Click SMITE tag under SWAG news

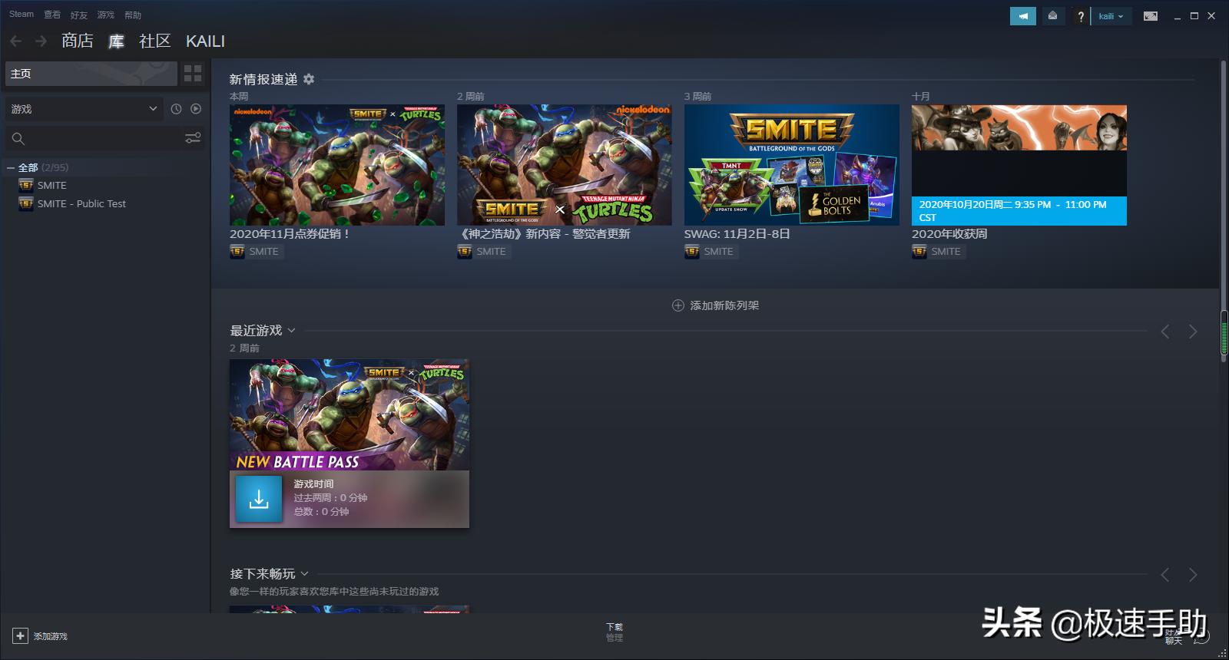711,251
